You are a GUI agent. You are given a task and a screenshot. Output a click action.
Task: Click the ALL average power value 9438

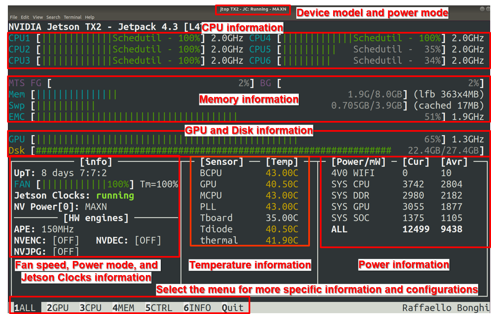point(452,229)
